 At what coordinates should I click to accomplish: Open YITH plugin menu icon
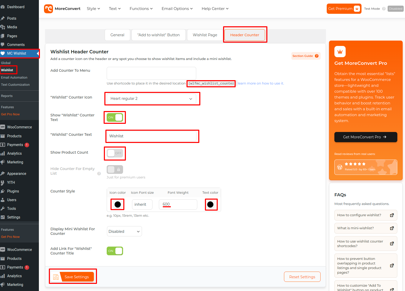click(x=3, y=183)
